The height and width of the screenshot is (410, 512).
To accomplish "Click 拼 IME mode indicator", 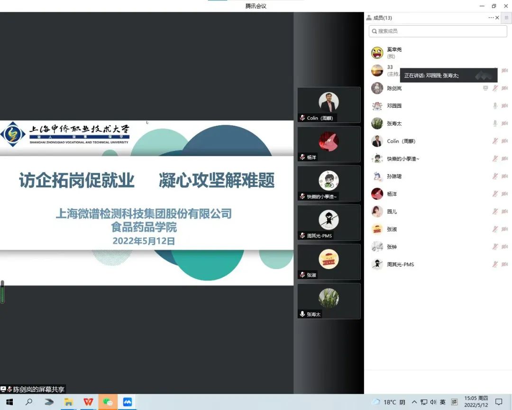I will click(x=454, y=402).
